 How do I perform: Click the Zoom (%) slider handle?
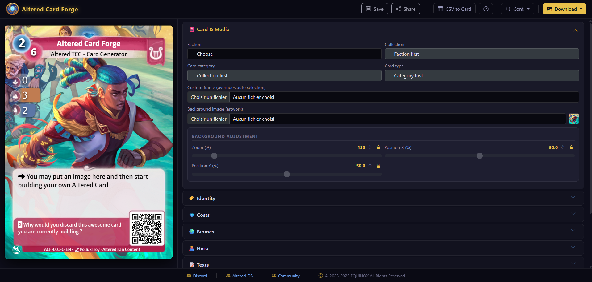[214, 156]
